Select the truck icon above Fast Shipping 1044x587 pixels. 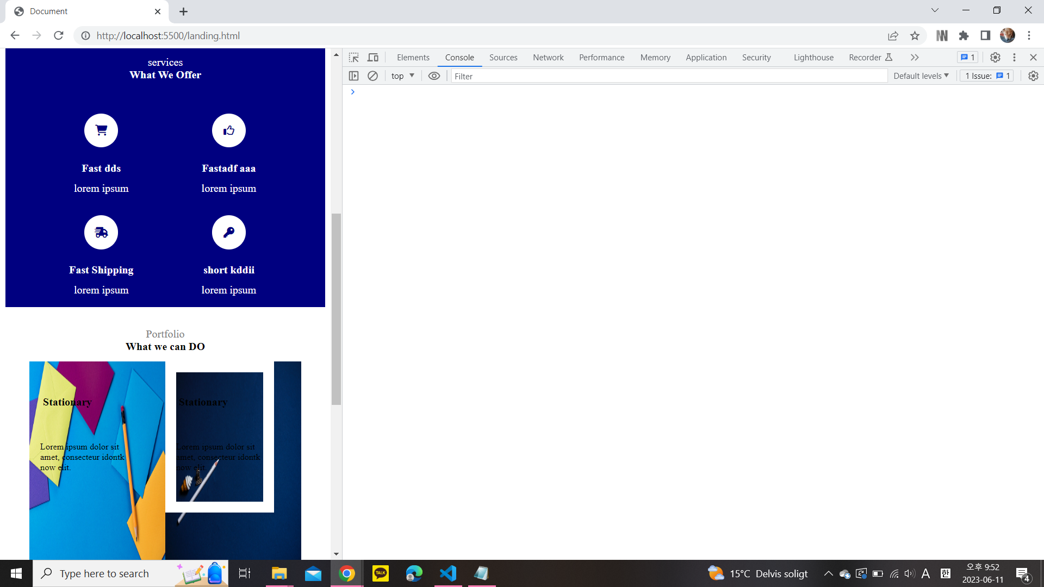[x=101, y=232]
